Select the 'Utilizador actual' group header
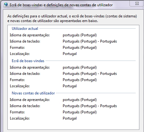The height and width of the screenshot is (132, 144). [x=25, y=29]
